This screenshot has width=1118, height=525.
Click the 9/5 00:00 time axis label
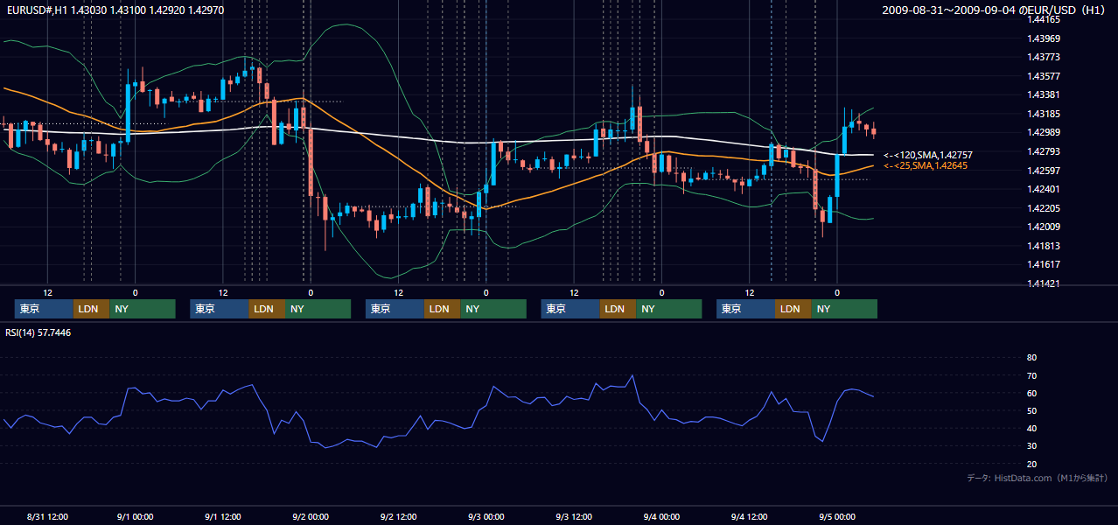coord(837,517)
